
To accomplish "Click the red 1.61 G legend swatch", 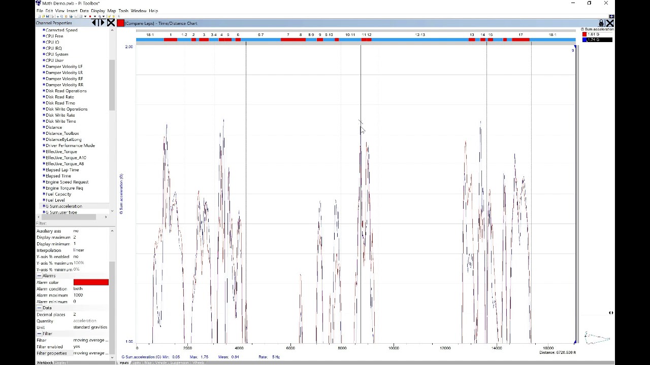I will (x=584, y=34).
